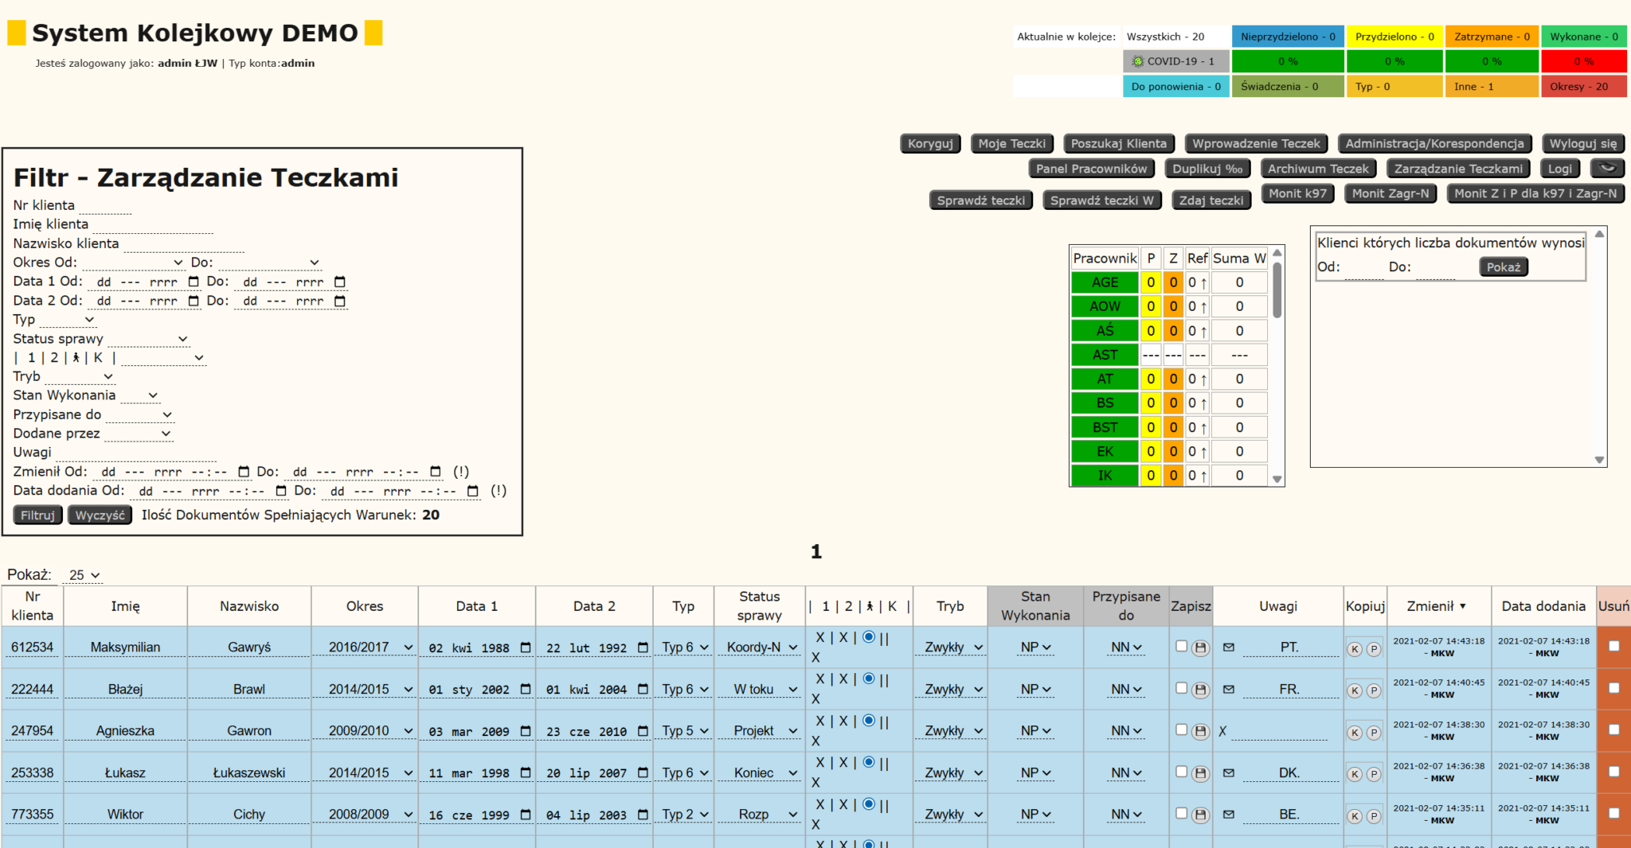Open calendar picker for Data 1 Od filter
The image size is (1631, 848).
pyautogui.click(x=194, y=282)
